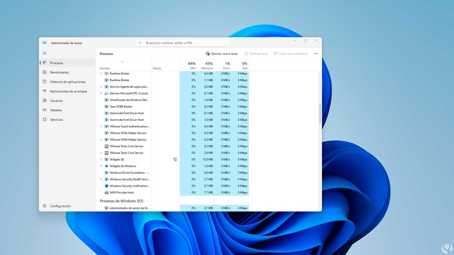Open Servicios via its sidebar icon

pos(44,120)
